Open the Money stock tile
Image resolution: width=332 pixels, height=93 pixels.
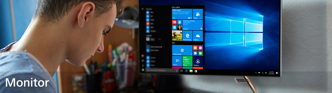[x=187, y=61]
